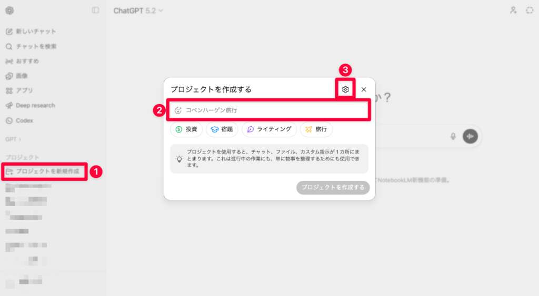Open チャットを検索 search item

(x=31, y=46)
